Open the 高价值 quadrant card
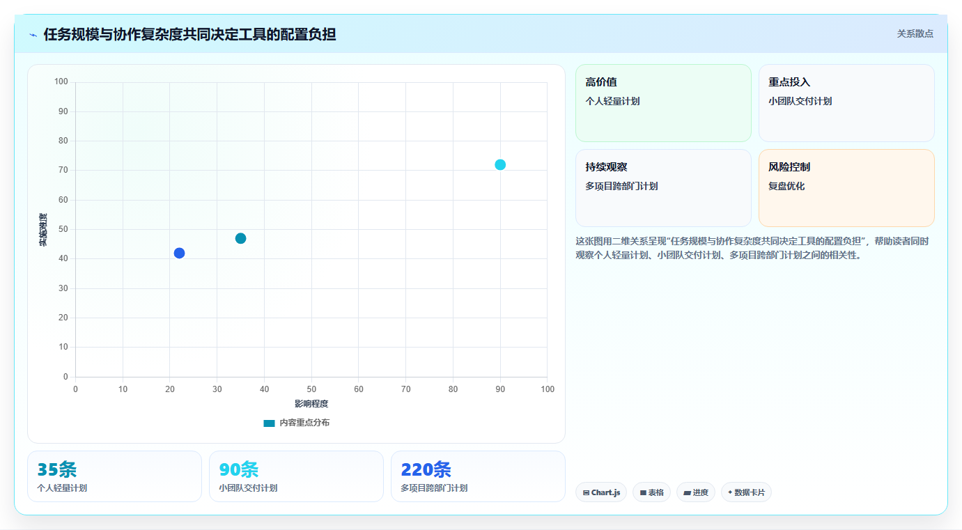 coord(663,103)
